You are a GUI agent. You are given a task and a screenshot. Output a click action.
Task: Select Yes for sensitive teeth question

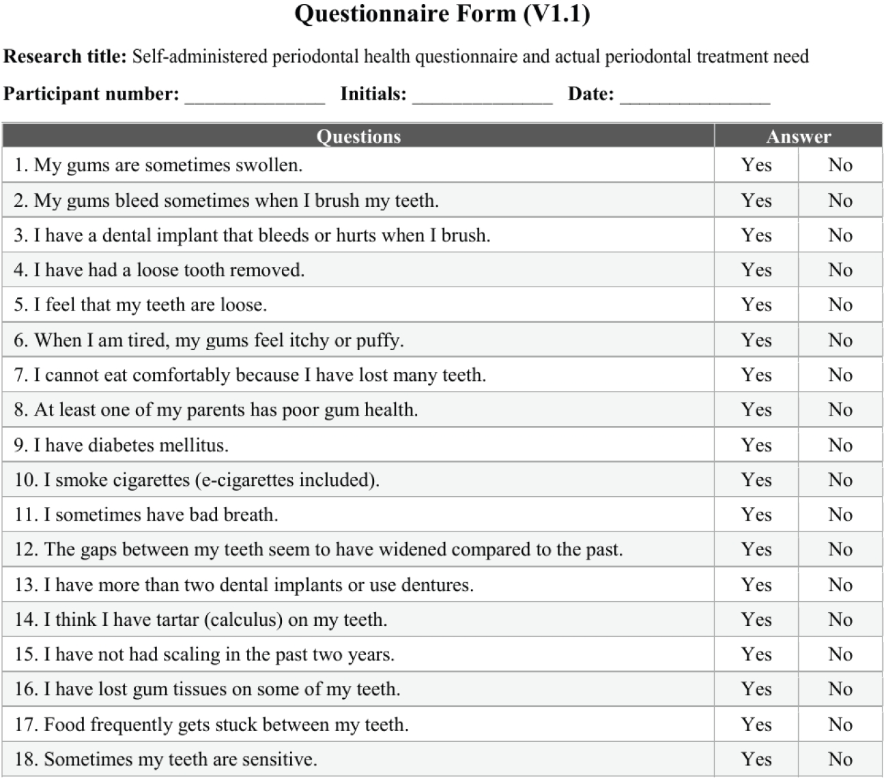pos(756,760)
